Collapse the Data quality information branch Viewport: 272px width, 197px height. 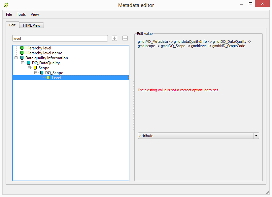point(16,58)
